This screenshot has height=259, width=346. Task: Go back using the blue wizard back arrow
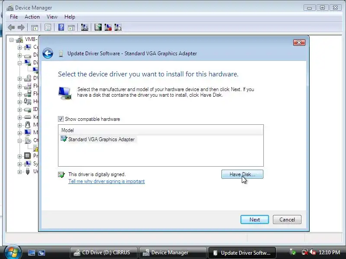[x=48, y=53]
